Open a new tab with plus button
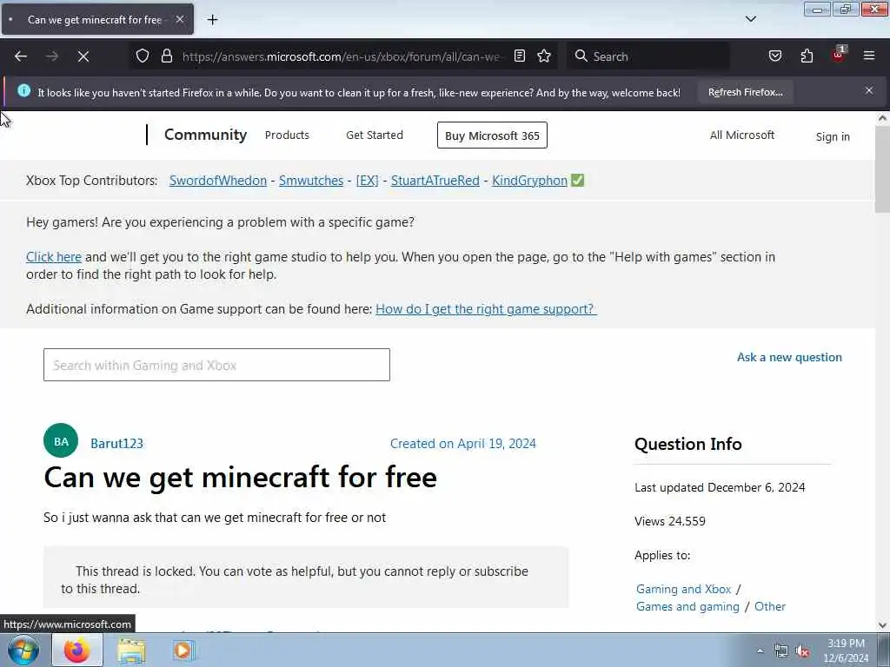 coord(212,20)
